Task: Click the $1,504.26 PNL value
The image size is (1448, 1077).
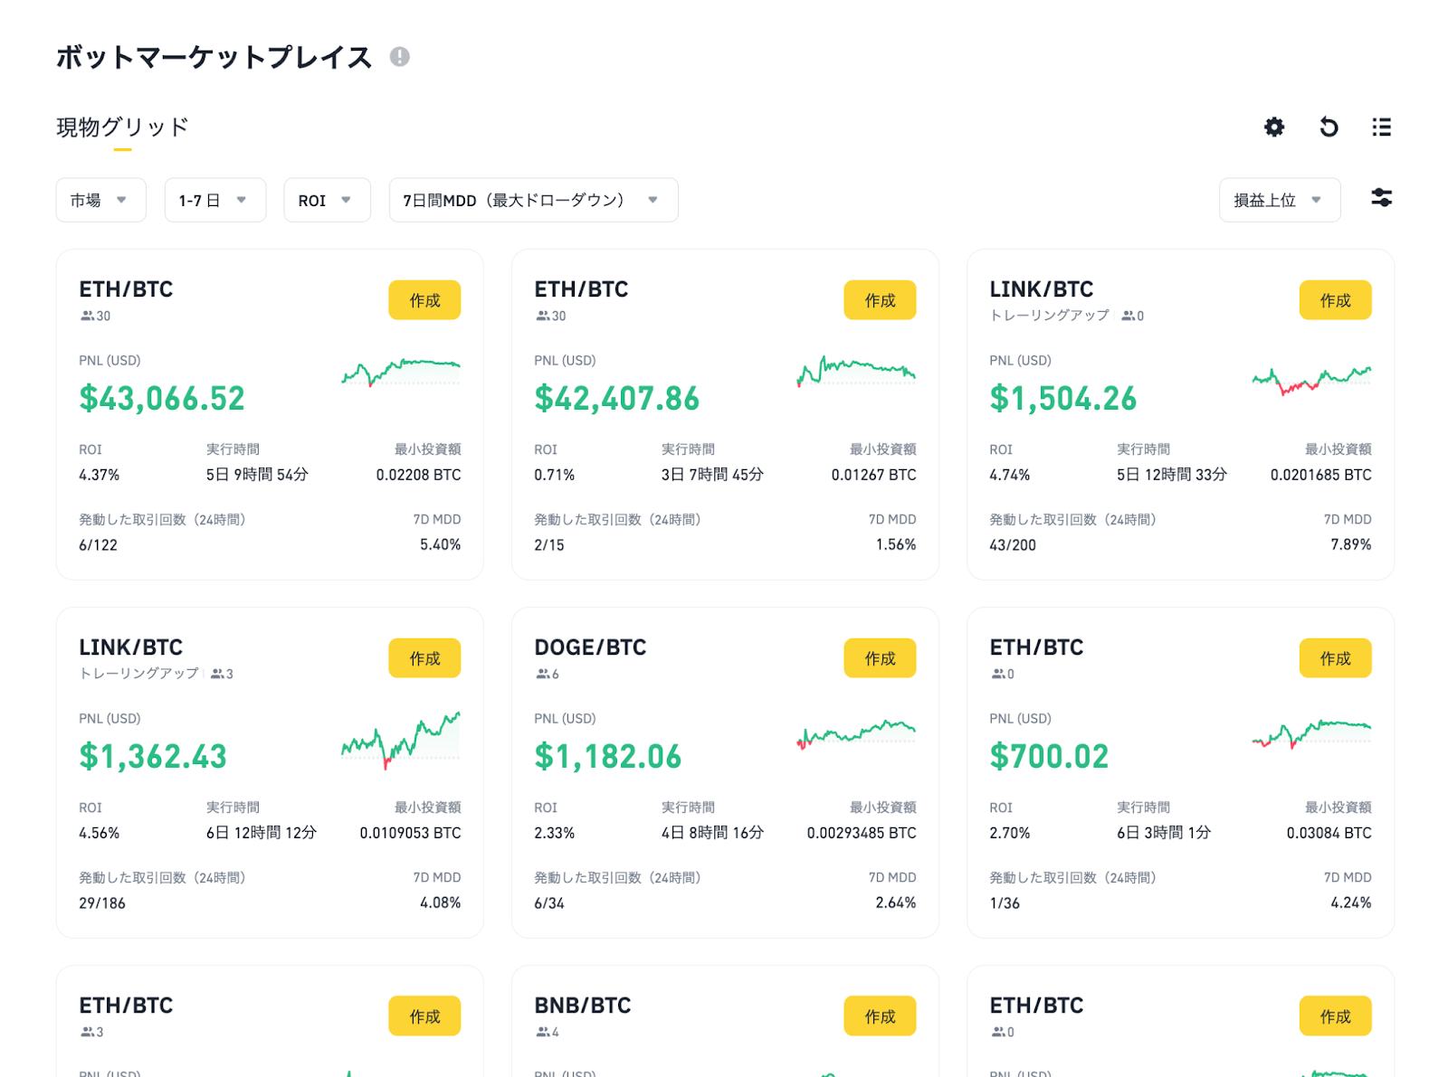Action: coord(1063,399)
